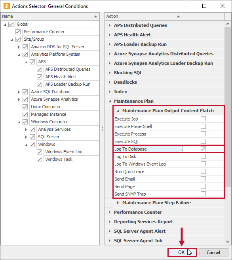This screenshot has width=232, height=260.
Task: Collapse the Analytics Platform System node
Action: [19, 55]
